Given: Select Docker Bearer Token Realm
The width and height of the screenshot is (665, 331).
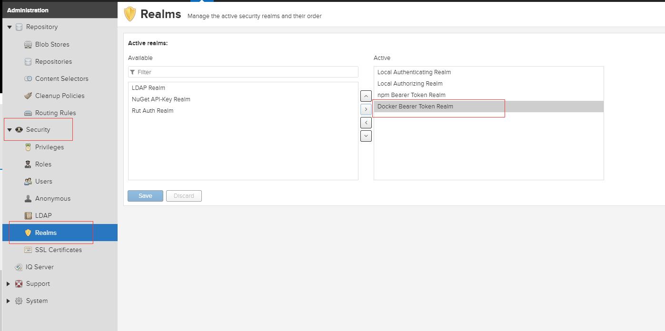Looking at the screenshot, I should pyautogui.click(x=489, y=107).
